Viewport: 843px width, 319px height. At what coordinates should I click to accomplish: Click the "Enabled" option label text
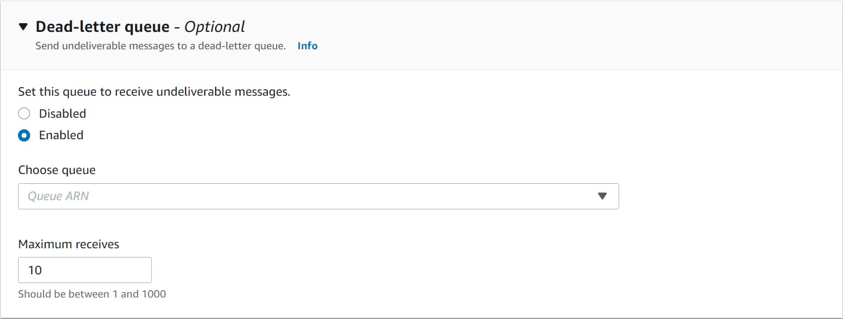click(x=61, y=135)
